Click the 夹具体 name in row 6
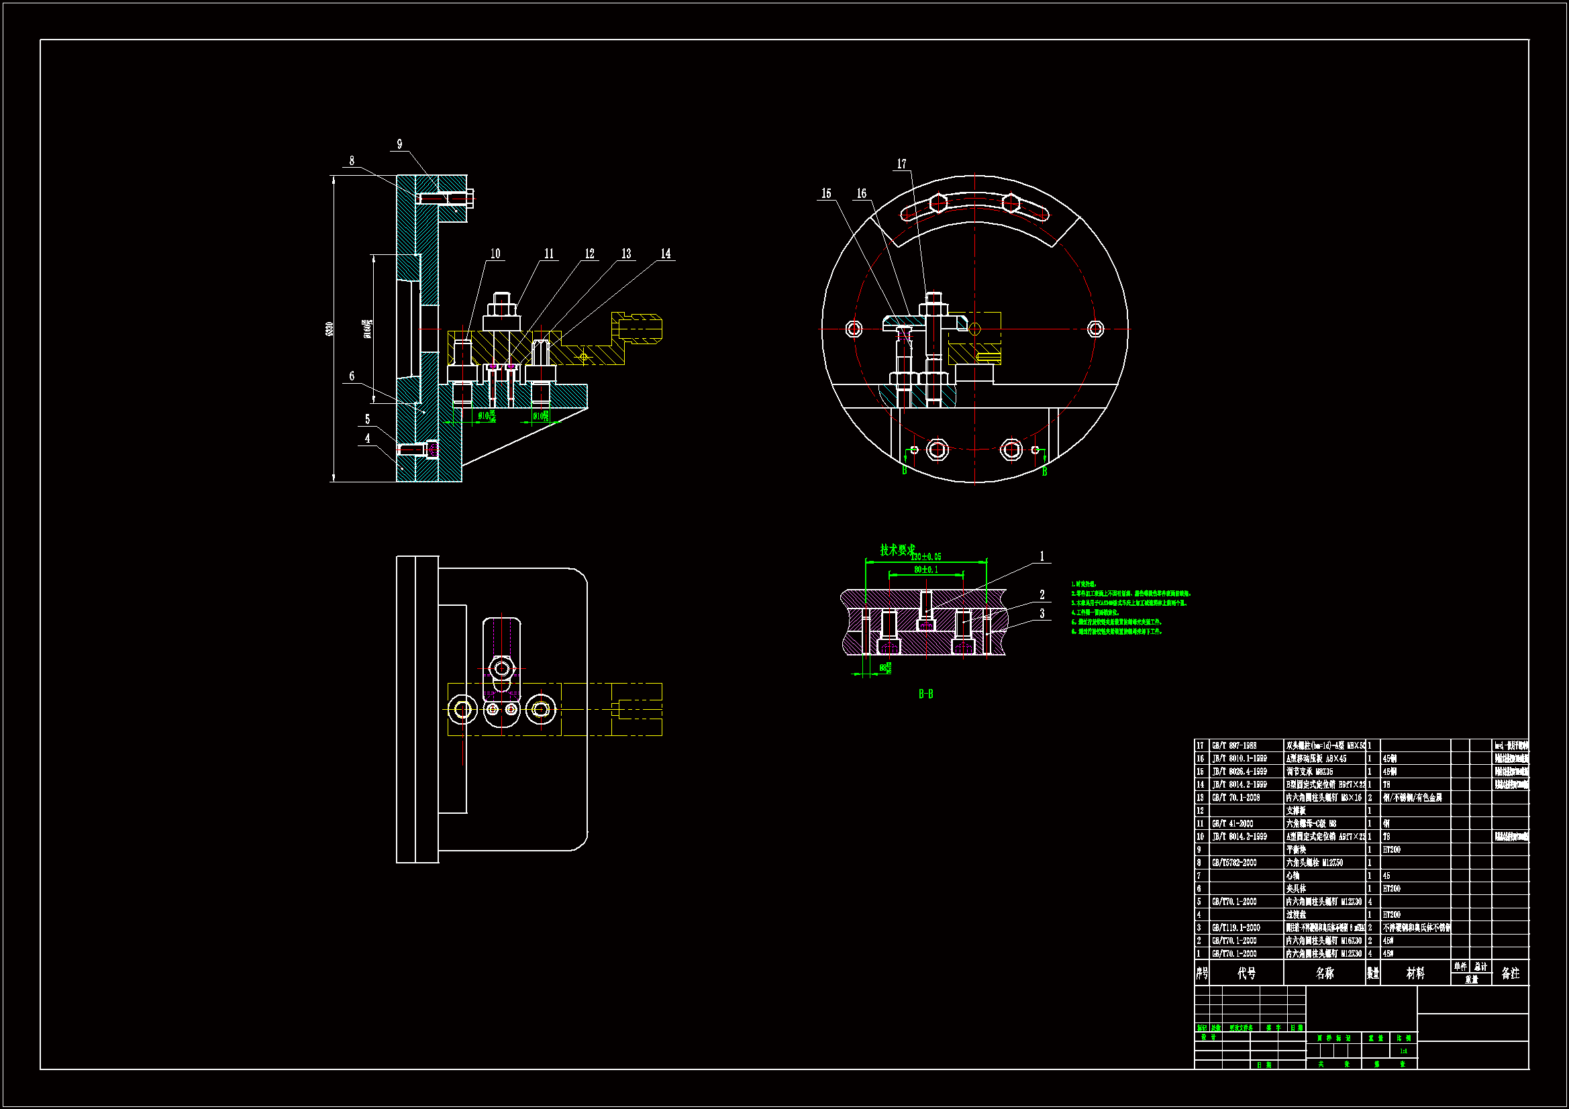1569x1109 pixels. [x=1296, y=888]
